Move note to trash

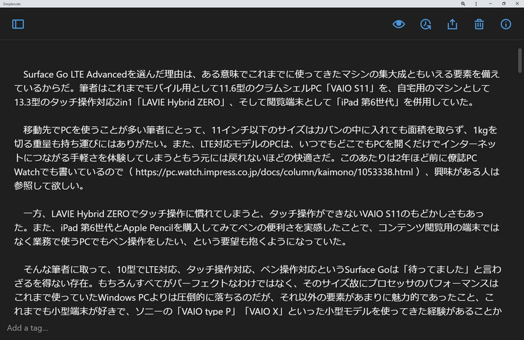[479, 24]
